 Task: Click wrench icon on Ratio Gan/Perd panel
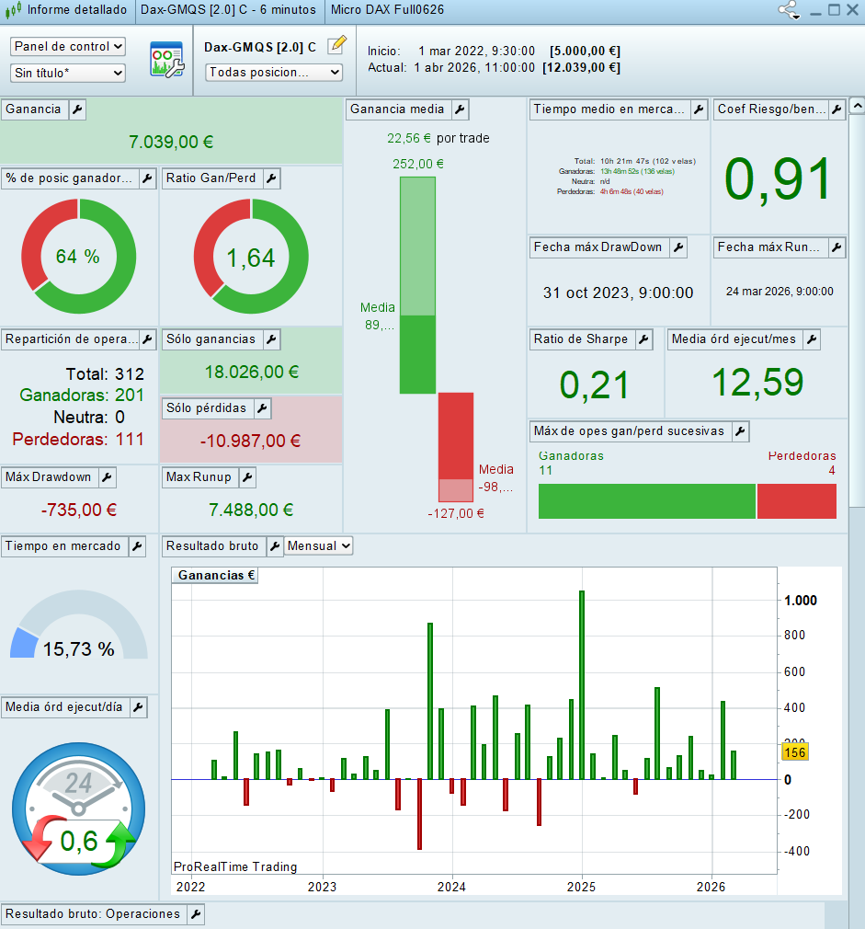272,178
